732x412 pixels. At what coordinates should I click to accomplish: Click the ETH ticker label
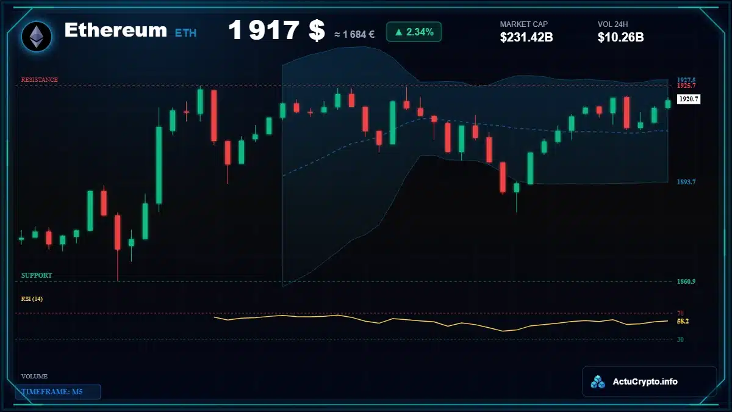coord(186,33)
